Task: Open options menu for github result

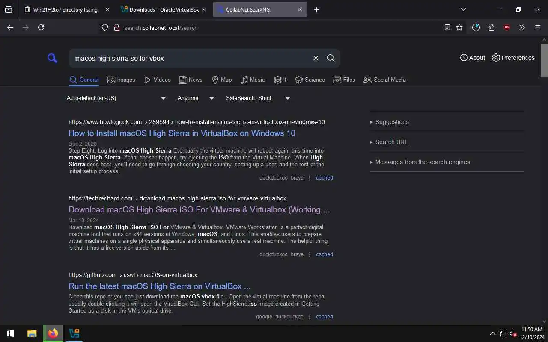Action: click(x=310, y=317)
